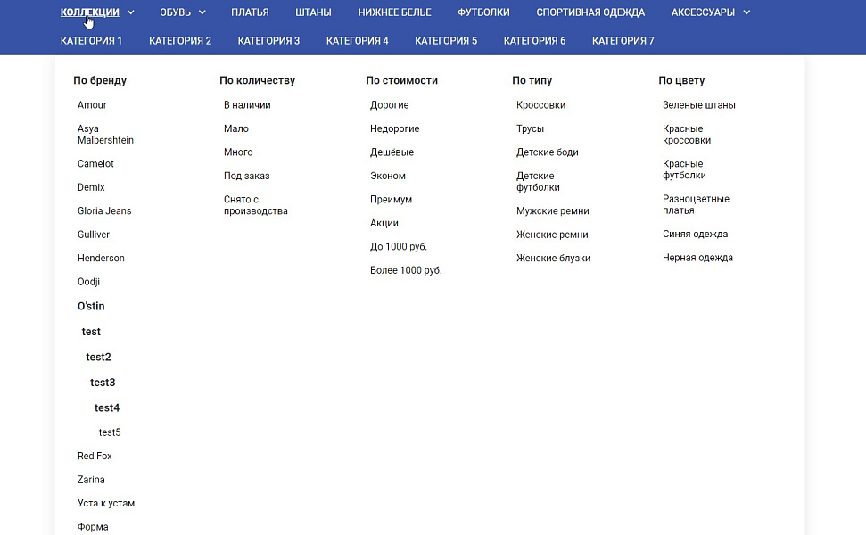Choose Снято с производства link
Image resolution: width=866 pixels, height=535 pixels.
click(x=256, y=205)
